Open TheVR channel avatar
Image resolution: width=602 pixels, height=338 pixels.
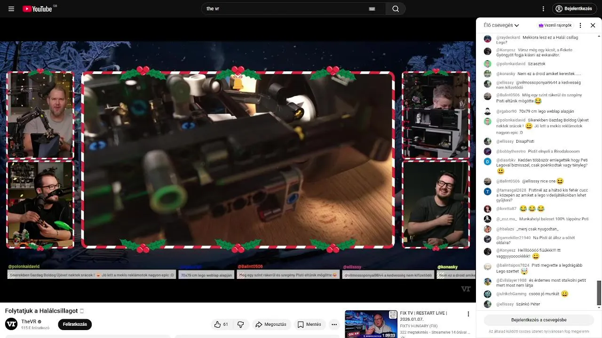tap(11, 324)
